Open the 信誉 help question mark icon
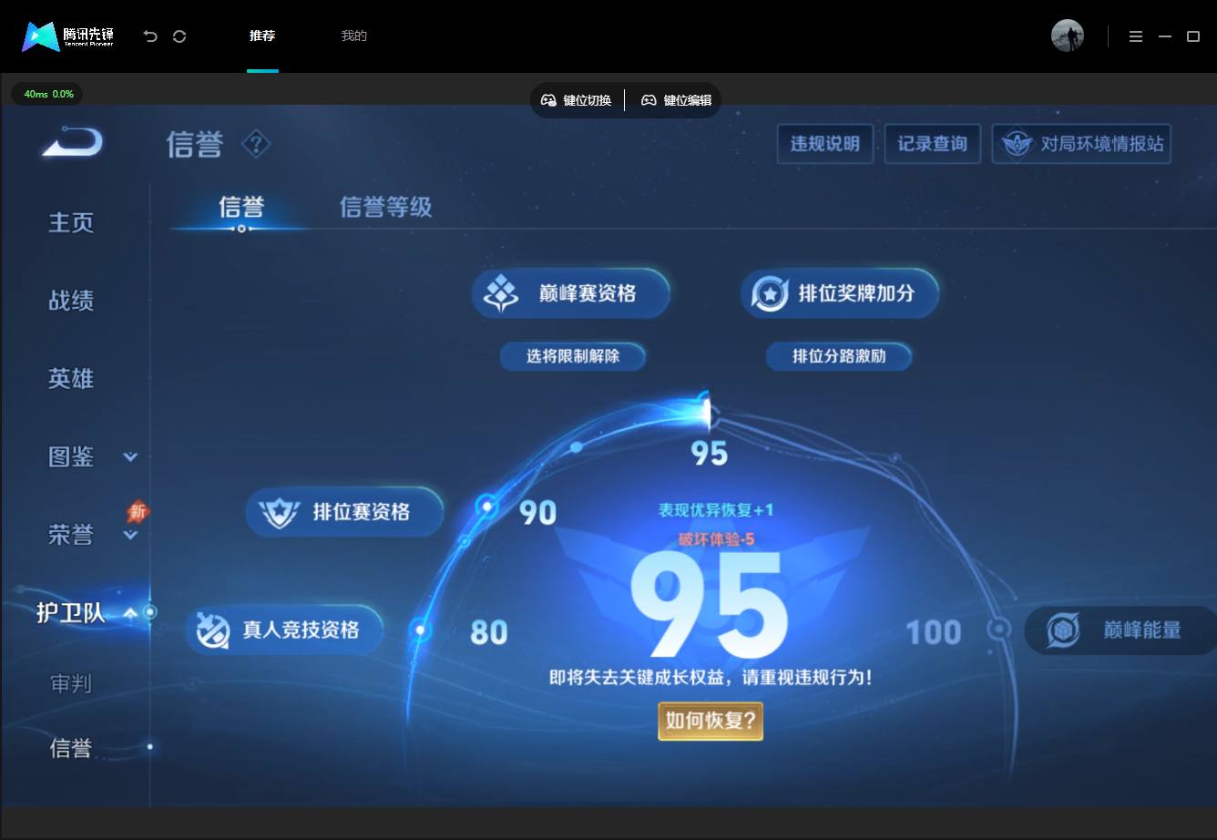1217x840 pixels. tap(256, 144)
